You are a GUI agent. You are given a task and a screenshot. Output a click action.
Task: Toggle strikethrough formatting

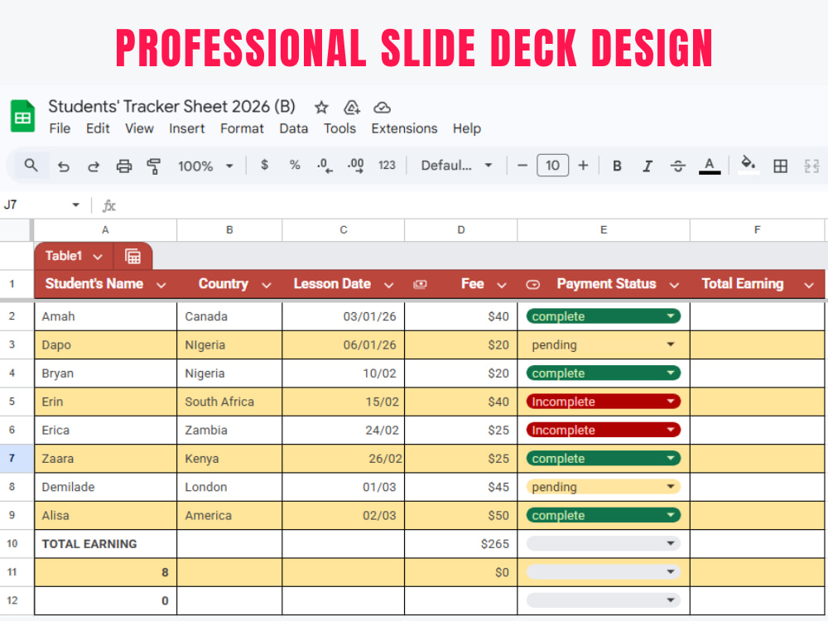click(x=678, y=166)
